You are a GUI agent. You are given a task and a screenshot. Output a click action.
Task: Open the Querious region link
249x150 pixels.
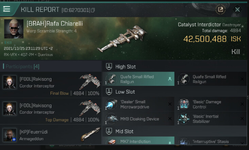coord(45,54)
